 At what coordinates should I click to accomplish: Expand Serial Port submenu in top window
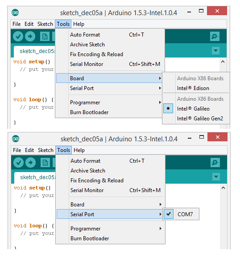click(109, 88)
